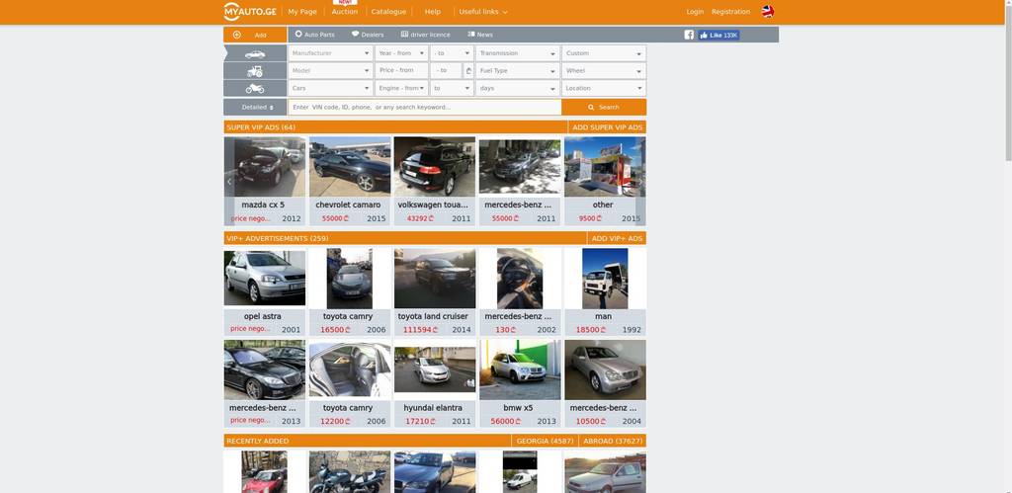Switch to GEORGIA (4587) tab
1012x493 pixels.
click(545, 442)
